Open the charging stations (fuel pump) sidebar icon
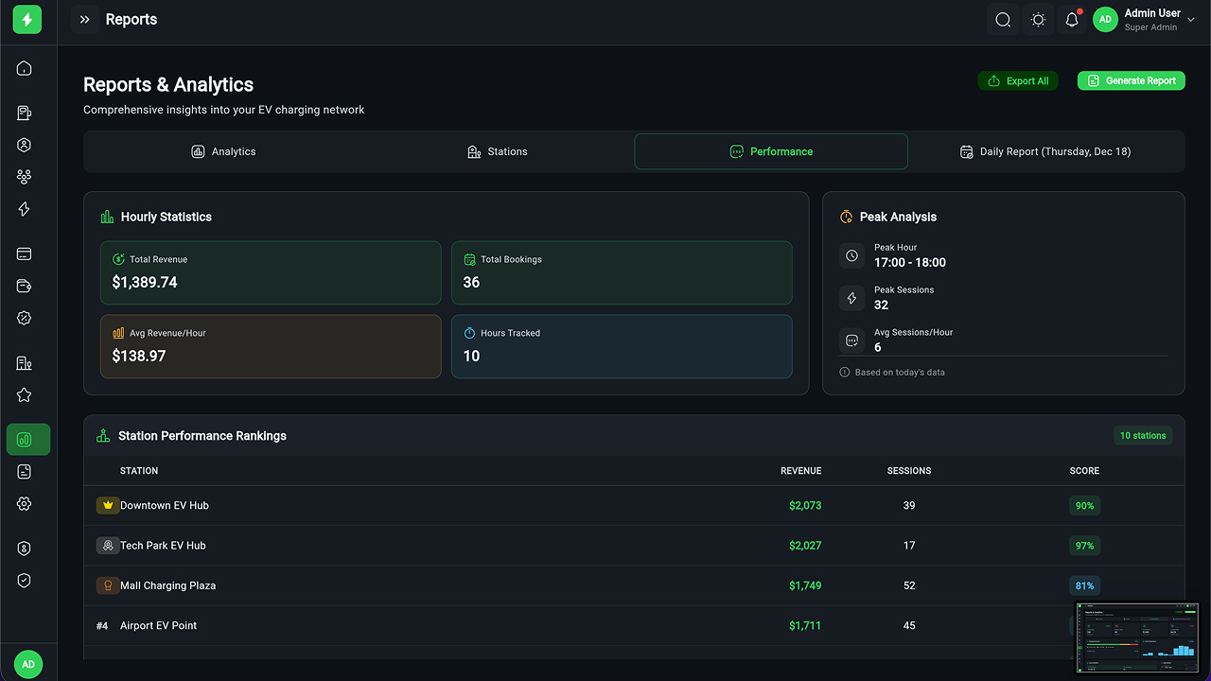The image size is (1211, 681). click(x=25, y=113)
